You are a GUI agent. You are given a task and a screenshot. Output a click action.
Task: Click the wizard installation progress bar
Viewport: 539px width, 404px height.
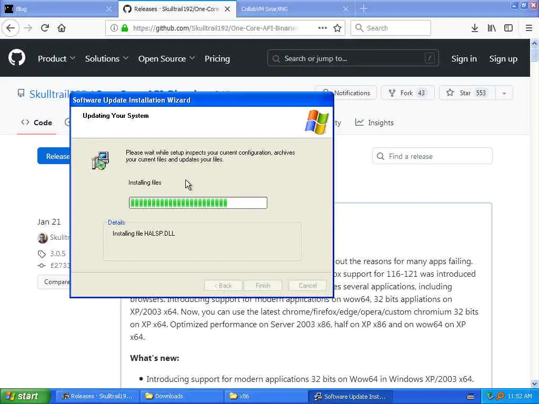coord(198,203)
